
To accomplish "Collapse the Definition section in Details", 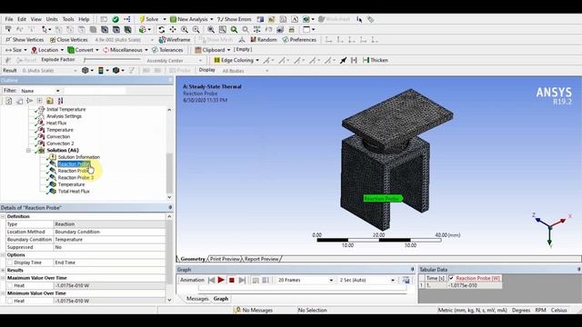I will point(3,216).
